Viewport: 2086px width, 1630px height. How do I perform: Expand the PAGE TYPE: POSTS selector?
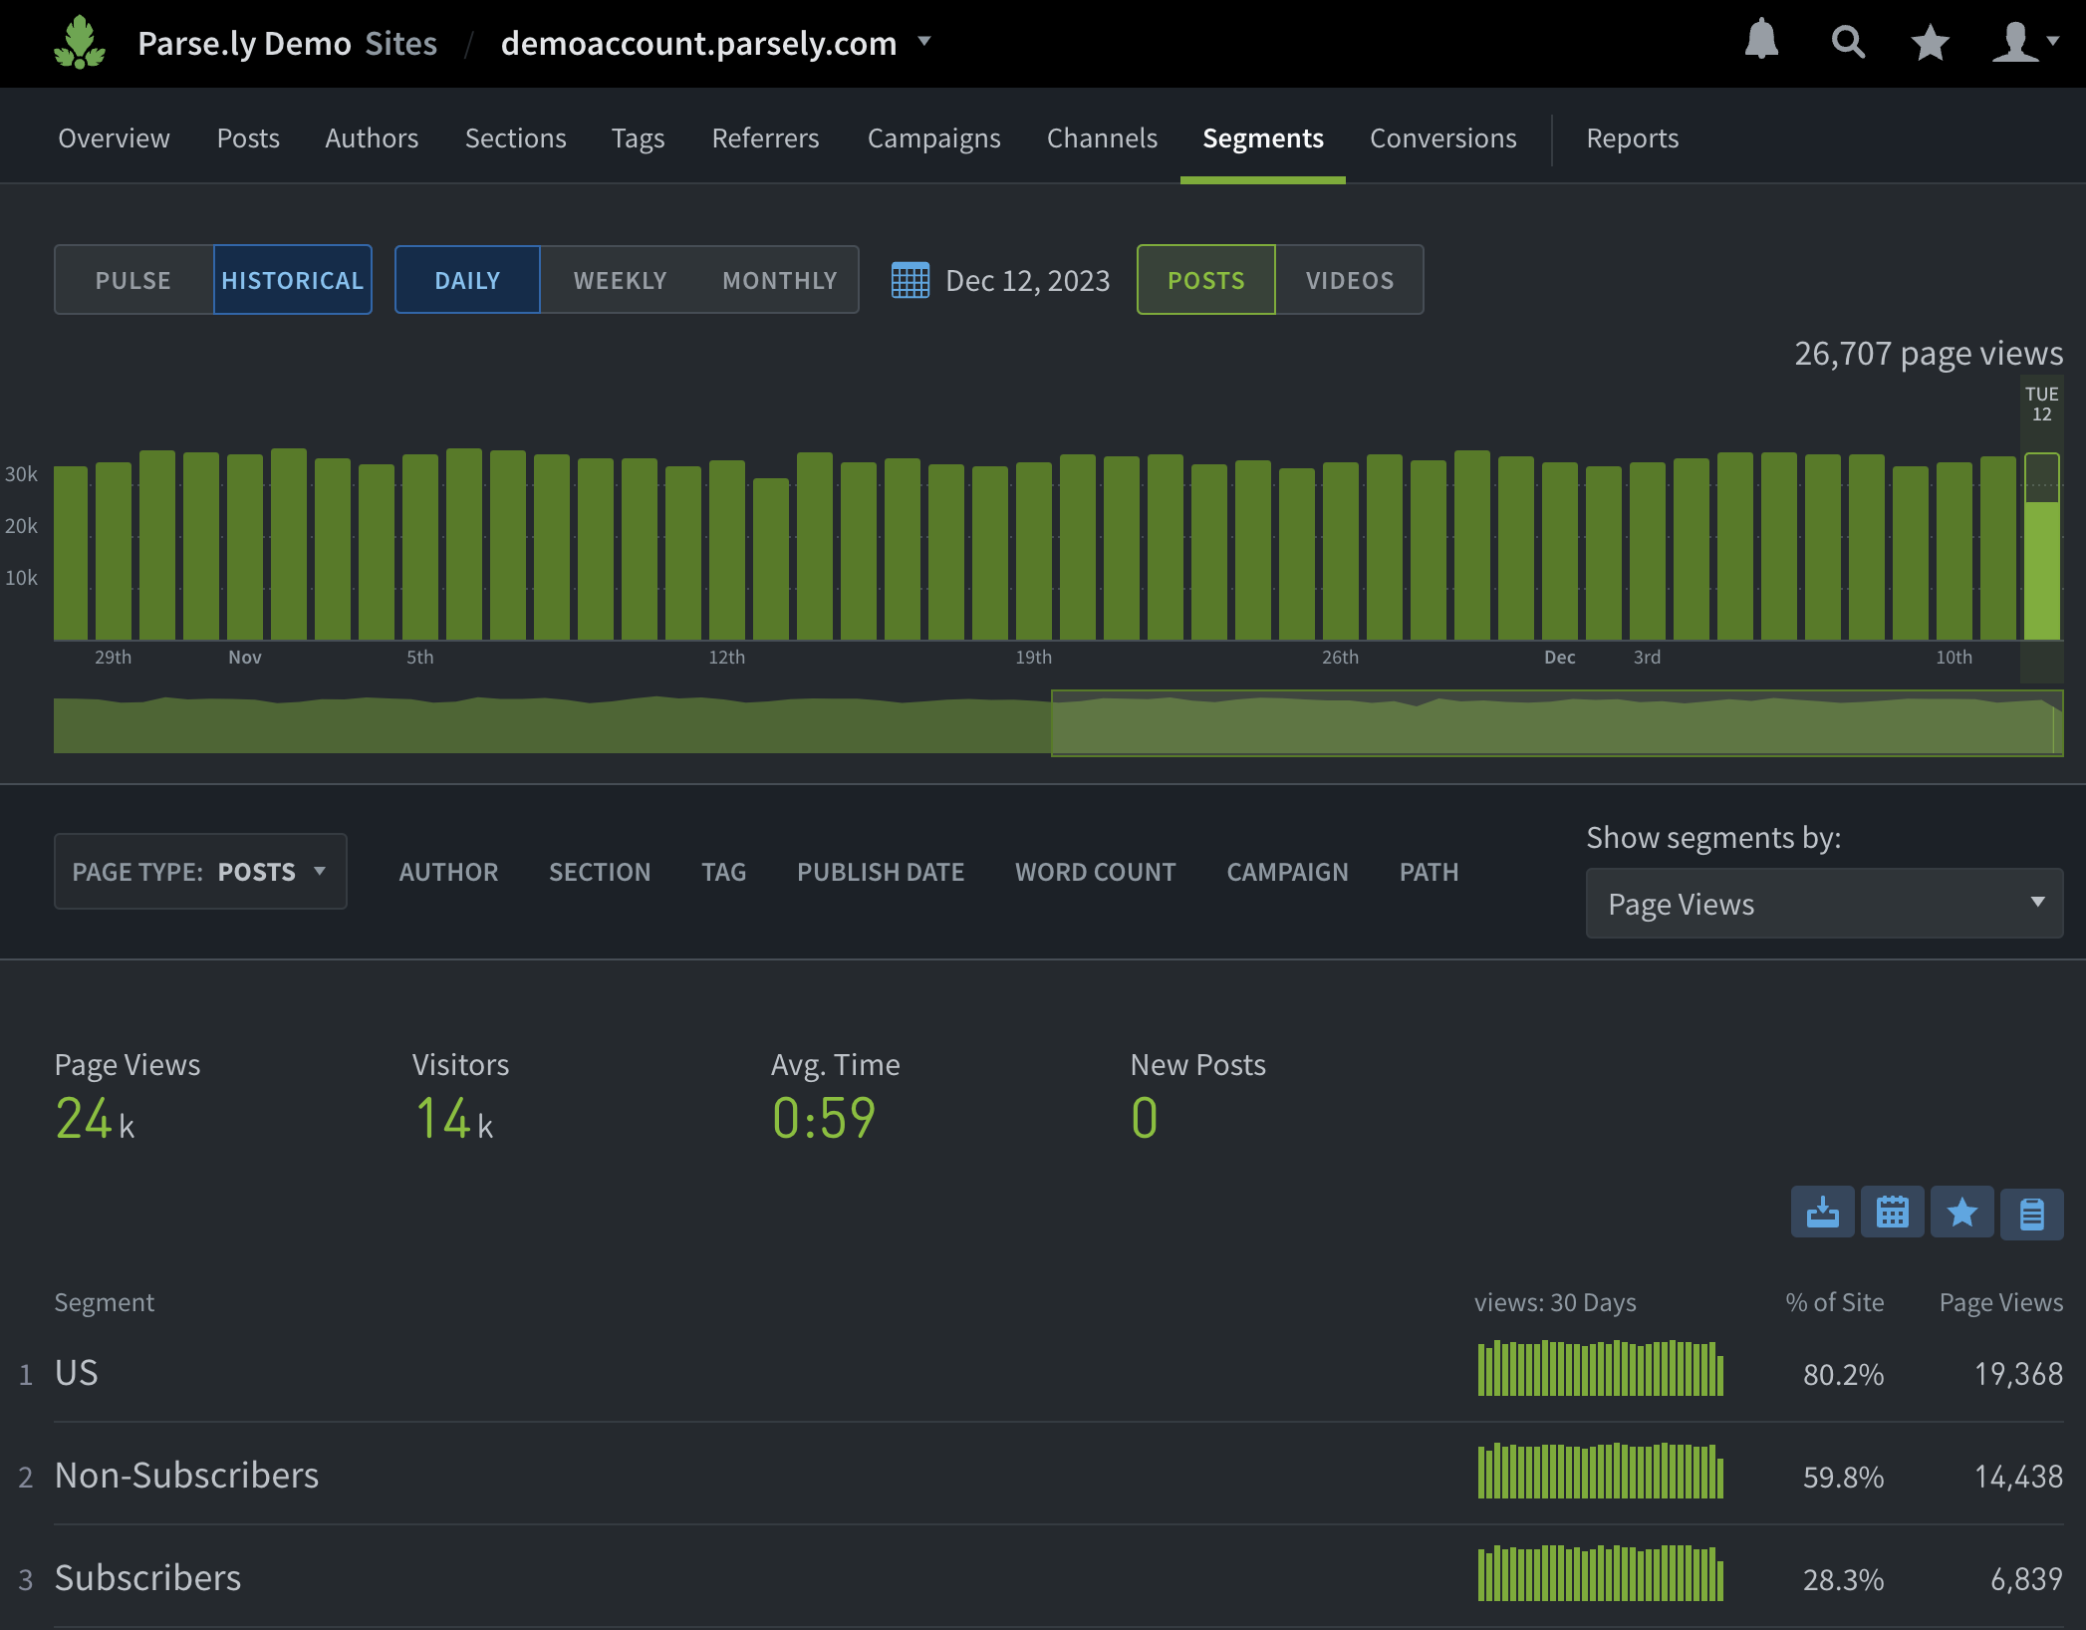click(x=199, y=871)
